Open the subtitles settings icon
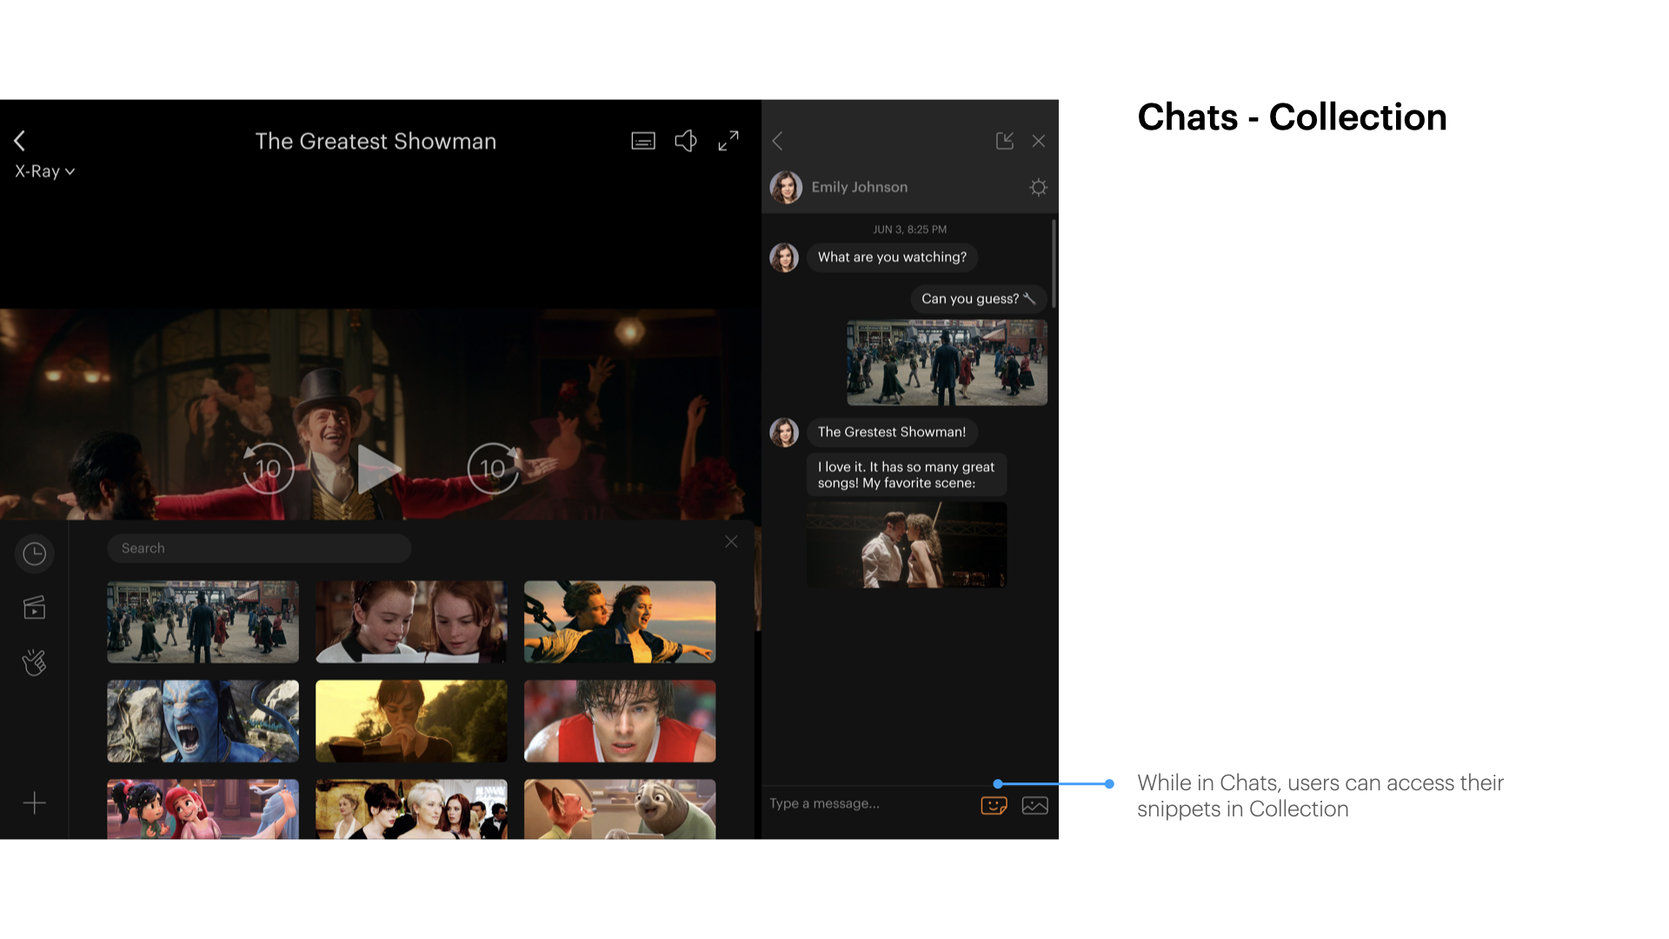Screen dimensions: 1669x939 pyautogui.click(x=643, y=141)
